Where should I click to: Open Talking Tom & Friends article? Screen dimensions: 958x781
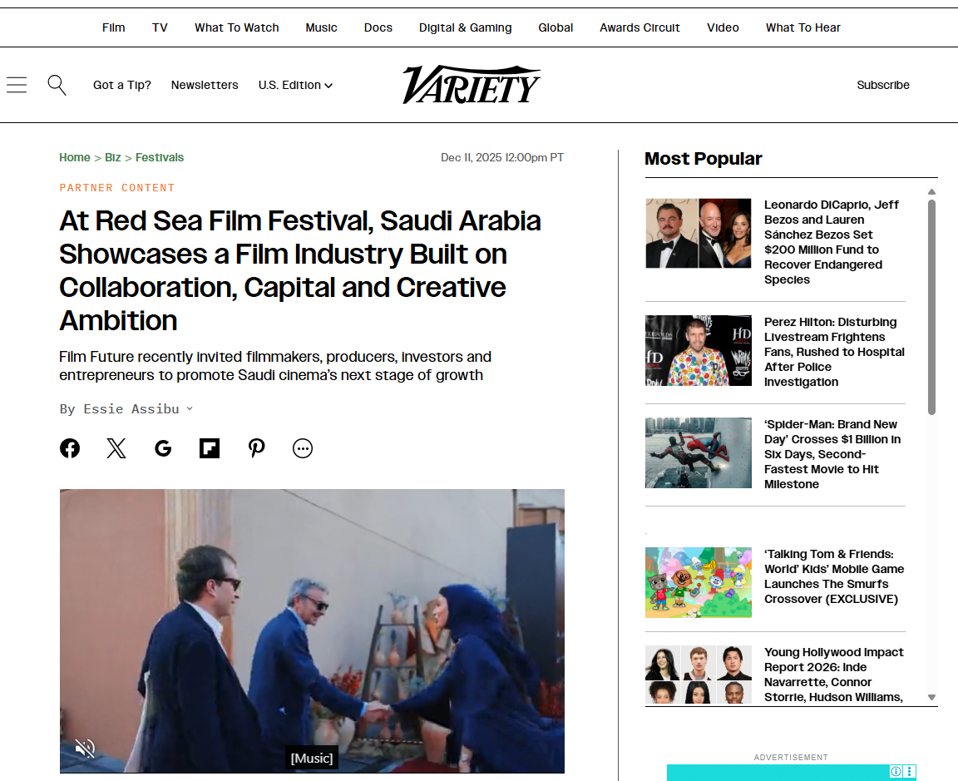click(x=834, y=576)
